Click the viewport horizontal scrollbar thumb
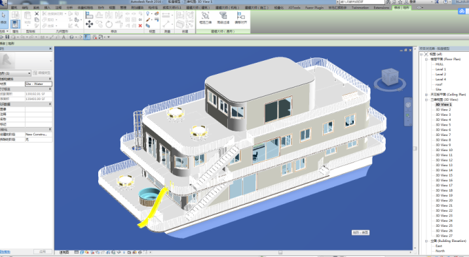The height and width of the screenshot is (257, 469). tap(280, 252)
